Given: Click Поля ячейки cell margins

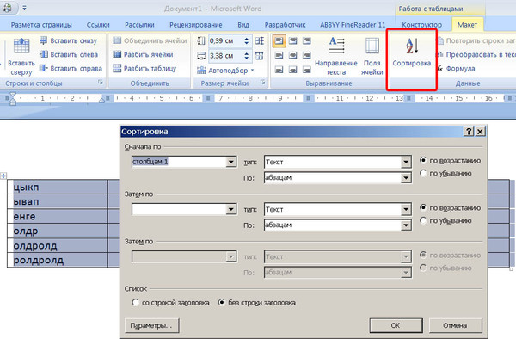Looking at the screenshot, I should (x=372, y=56).
